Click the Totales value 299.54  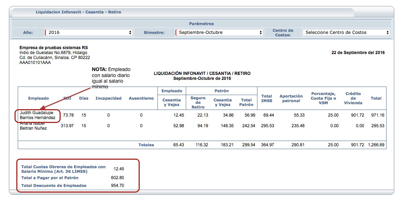click(x=249, y=145)
